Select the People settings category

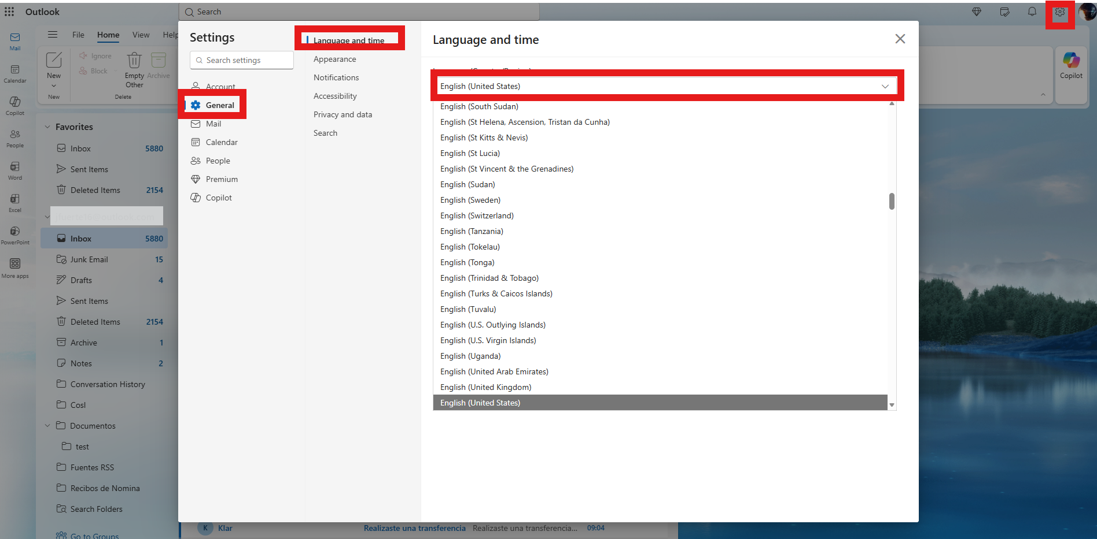click(218, 161)
